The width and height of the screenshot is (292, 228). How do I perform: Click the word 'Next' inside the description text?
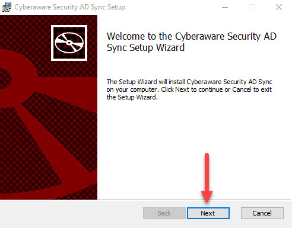182,89
